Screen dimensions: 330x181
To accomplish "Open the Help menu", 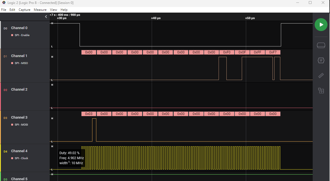I will point(64,10).
